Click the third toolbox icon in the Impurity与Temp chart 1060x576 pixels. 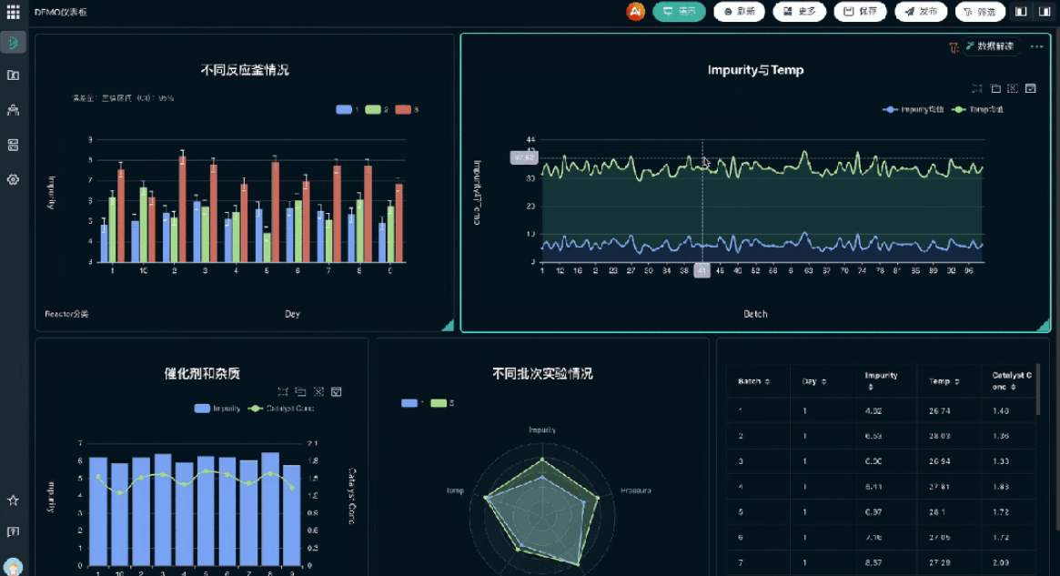(1013, 88)
